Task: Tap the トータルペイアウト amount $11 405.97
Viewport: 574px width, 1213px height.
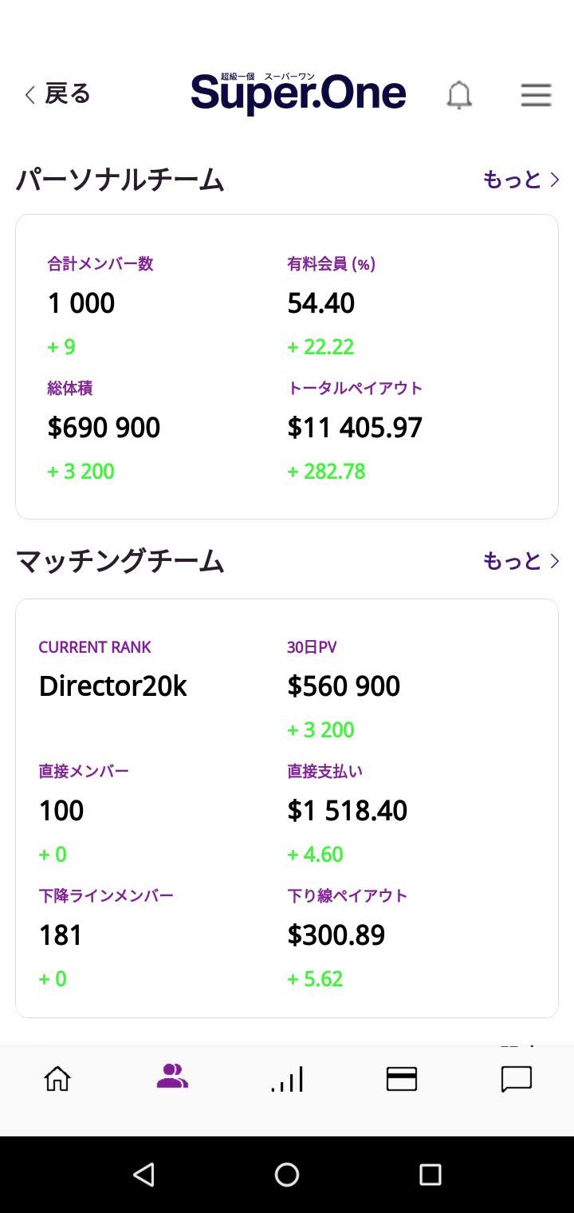Action: [355, 428]
